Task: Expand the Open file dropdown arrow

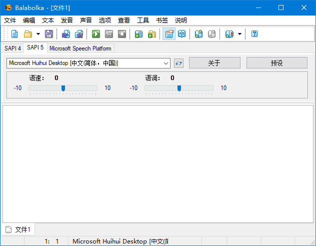Action: (x=38, y=34)
